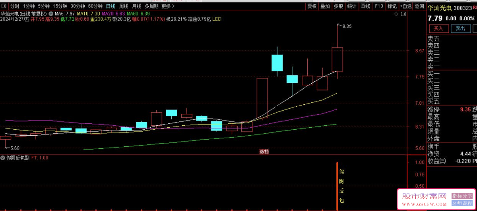Click the 买入 buy button
477x211 pixels.
pyautogui.click(x=438, y=29)
